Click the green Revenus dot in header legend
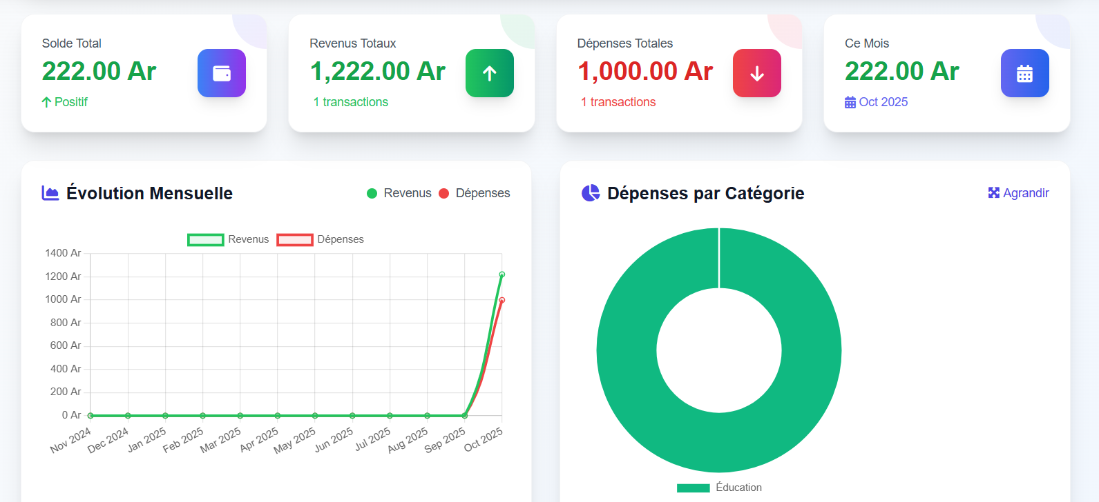 (x=372, y=194)
